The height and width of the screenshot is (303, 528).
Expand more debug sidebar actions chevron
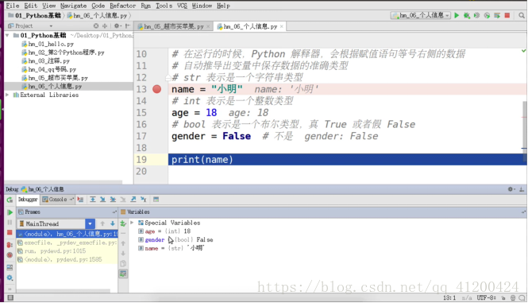click(10, 289)
